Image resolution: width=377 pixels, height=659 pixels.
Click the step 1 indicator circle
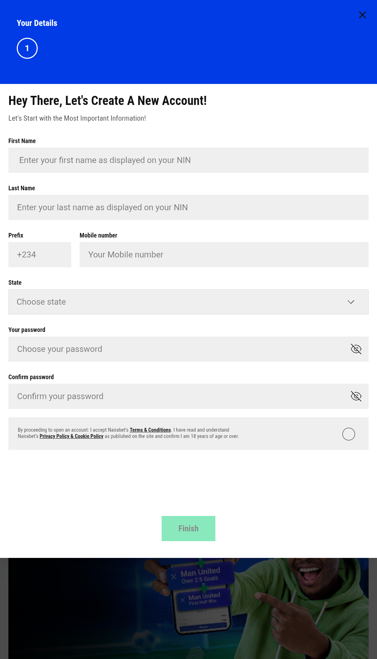click(x=27, y=48)
